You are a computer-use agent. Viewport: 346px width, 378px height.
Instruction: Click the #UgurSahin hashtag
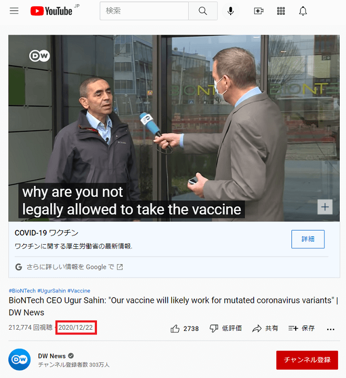coord(51,291)
